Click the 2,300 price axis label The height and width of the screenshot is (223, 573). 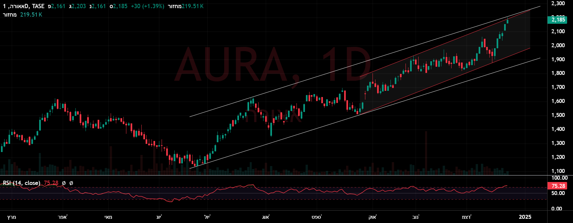pyautogui.click(x=558, y=3)
